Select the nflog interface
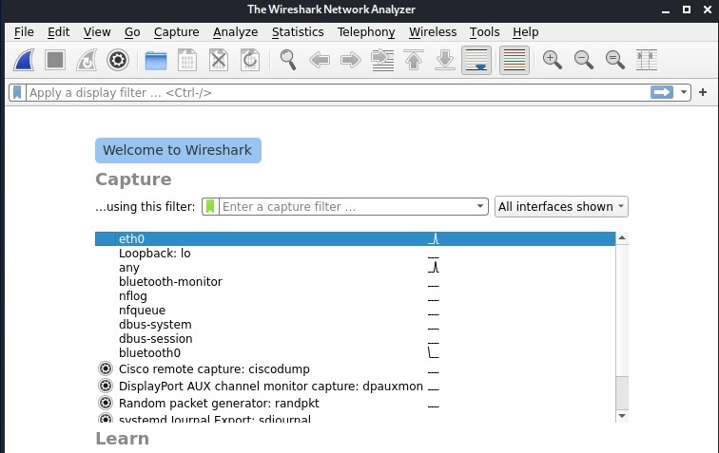The image size is (719, 453). pos(355,296)
